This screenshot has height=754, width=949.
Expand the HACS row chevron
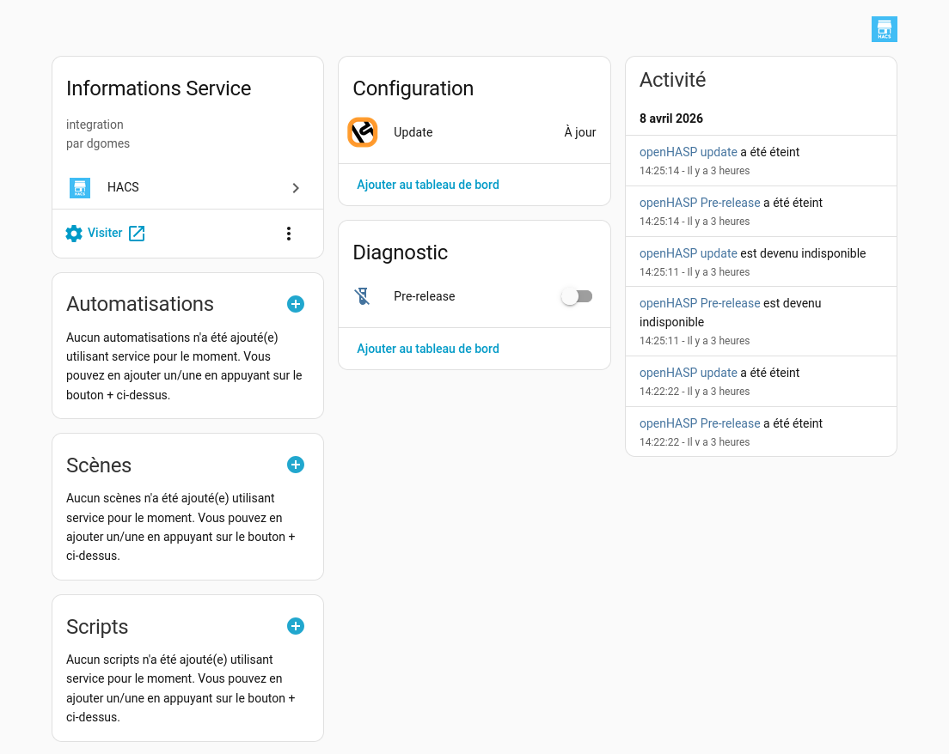point(296,188)
